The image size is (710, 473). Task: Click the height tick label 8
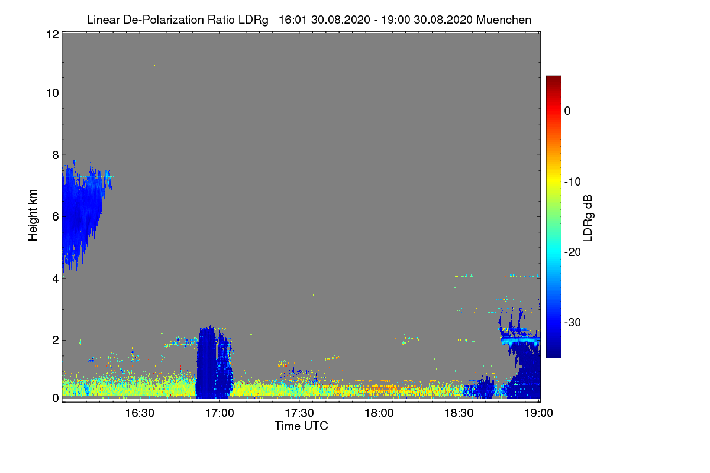(54, 155)
